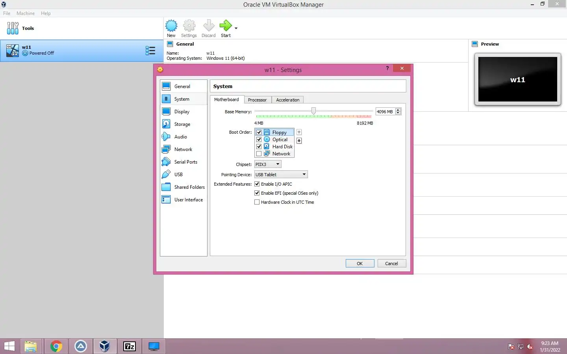Image resolution: width=567 pixels, height=354 pixels.
Task: Open the Help menu
Action: [x=46, y=13]
